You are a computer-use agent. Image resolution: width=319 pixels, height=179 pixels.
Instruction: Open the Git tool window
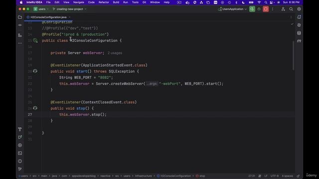20,169
